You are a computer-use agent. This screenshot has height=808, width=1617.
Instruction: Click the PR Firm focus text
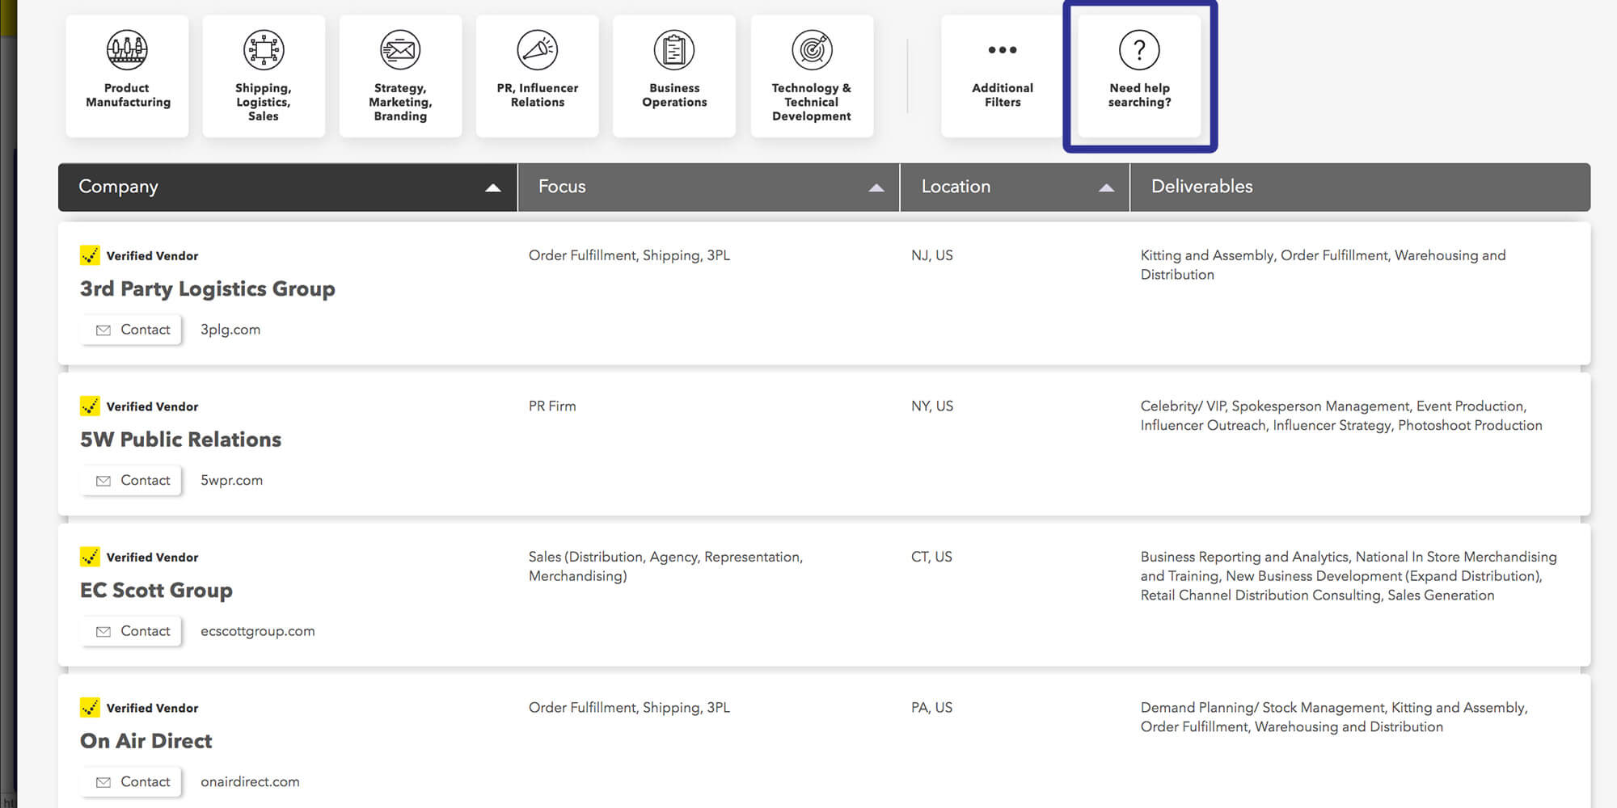pyautogui.click(x=552, y=406)
